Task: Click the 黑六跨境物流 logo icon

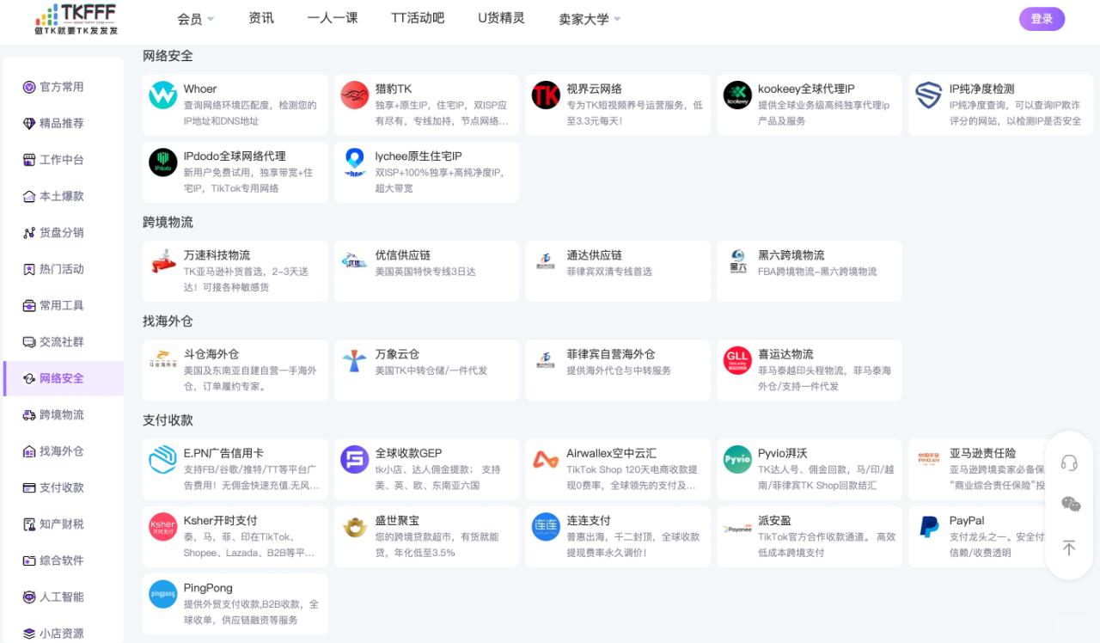Action: coord(737,261)
